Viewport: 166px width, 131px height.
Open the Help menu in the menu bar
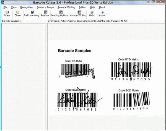92,7
